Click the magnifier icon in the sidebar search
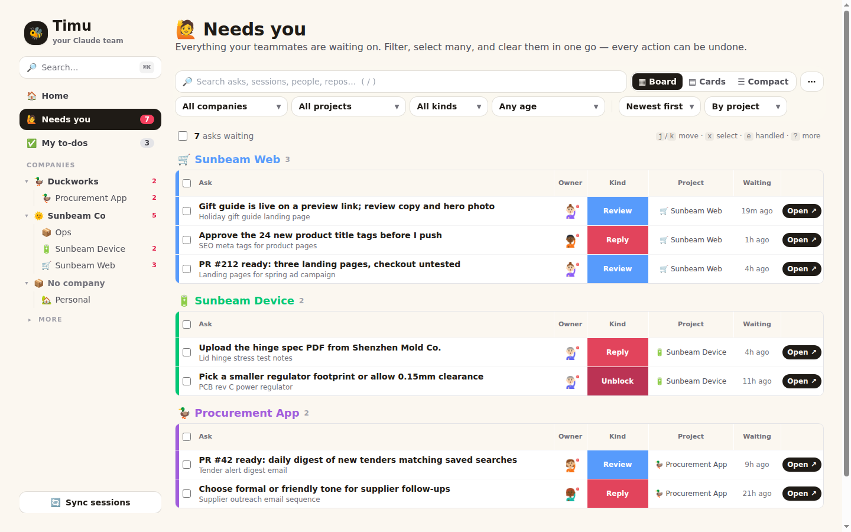Screen dimensions: 851x532 pyautogui.click(x=32, y=67)
